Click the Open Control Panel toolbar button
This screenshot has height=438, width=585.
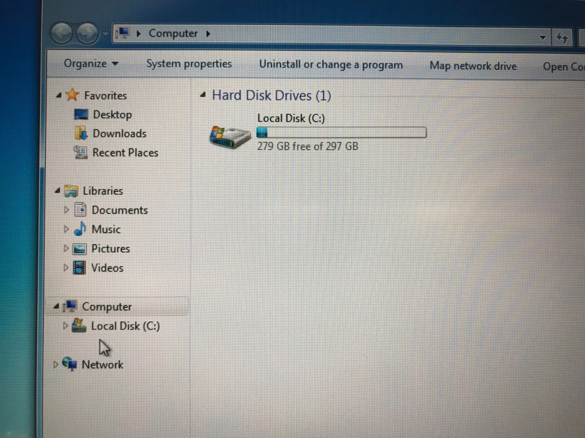coord(564,67)
